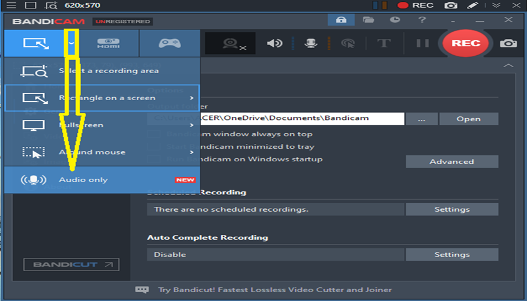Toggle the mouse click effect icon
The image size is (527, 301).
point(348,43)
